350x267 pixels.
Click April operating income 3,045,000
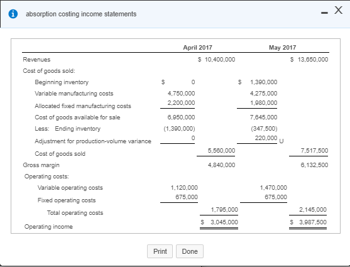224,222
